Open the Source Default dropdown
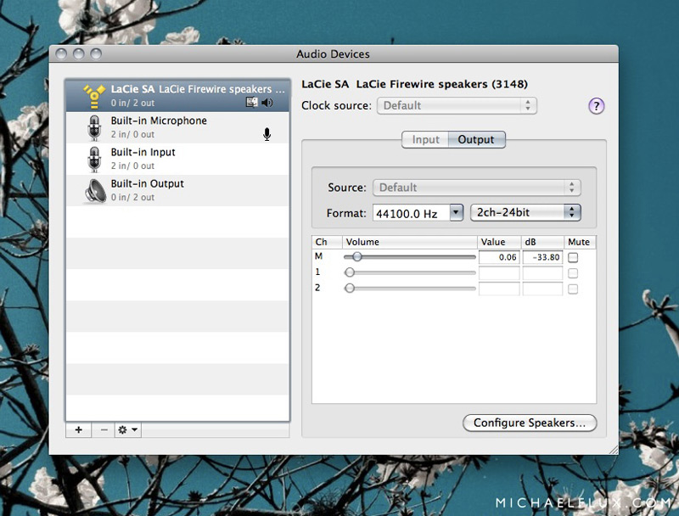The image size is (679, 516). (477, 188)
